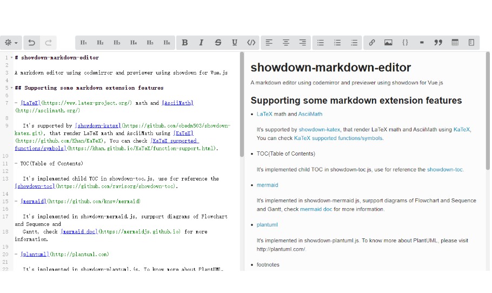Image resolution: width=492 pixels, height=293 pixels.
Task: Open the LaTeX link in preview
Action: pyautogui.click(x=264, y=114)
